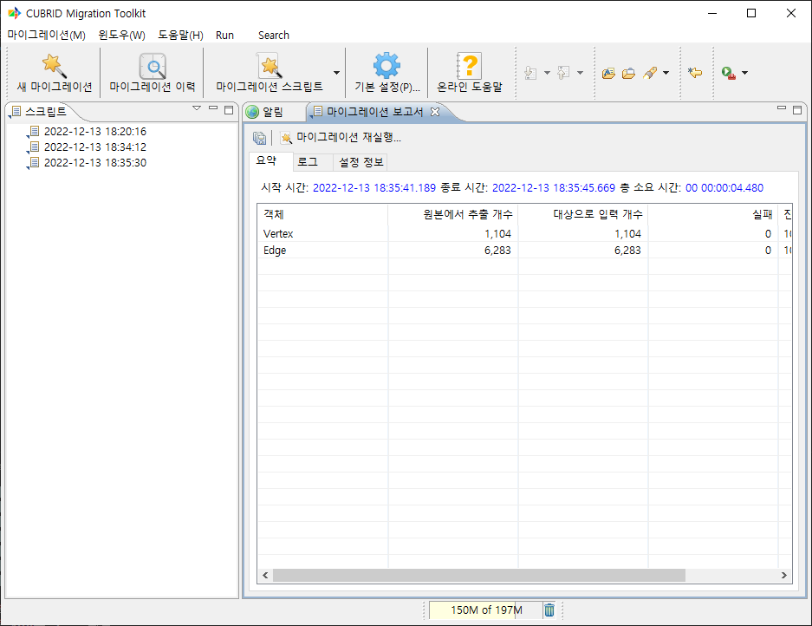Close the 마이그레이션 보고서 tab

pyautogui.click(x=435, y=112)
